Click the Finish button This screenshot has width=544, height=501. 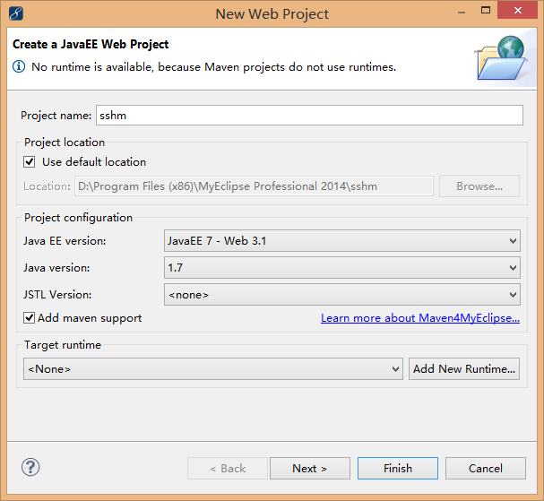click(398, 469)
